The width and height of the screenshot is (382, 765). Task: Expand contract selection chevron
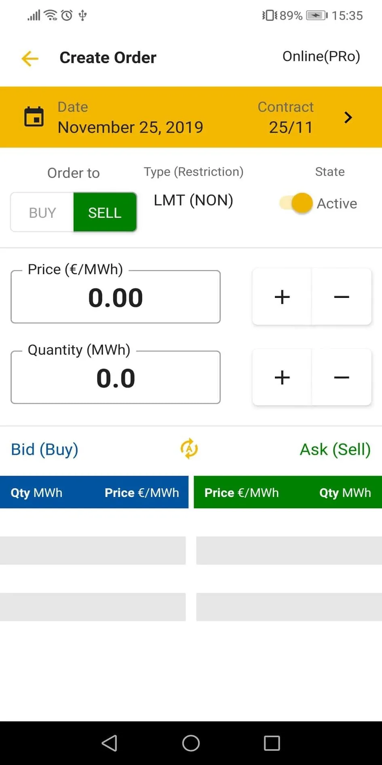click(x=348, y=117)
